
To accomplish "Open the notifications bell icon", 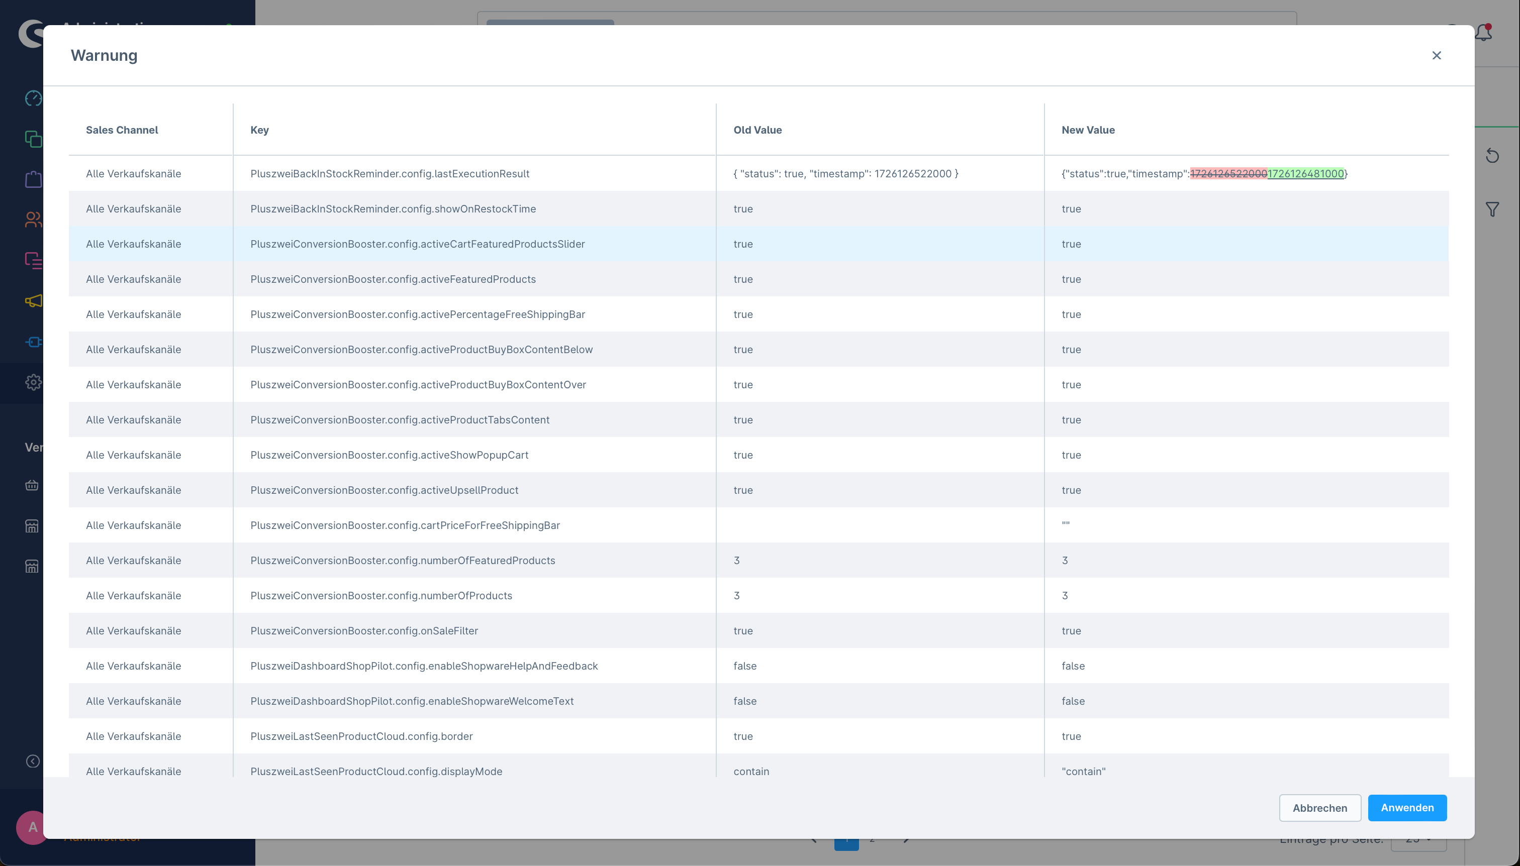I will tap(1483, 33).
